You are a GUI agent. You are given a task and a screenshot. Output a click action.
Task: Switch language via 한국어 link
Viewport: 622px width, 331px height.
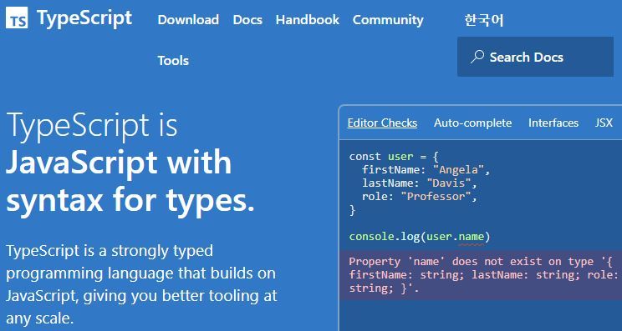coord(484,20)
